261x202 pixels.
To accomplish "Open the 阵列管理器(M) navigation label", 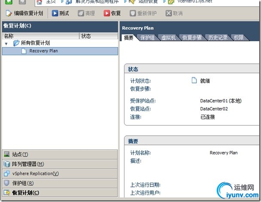I will point(28,164).
